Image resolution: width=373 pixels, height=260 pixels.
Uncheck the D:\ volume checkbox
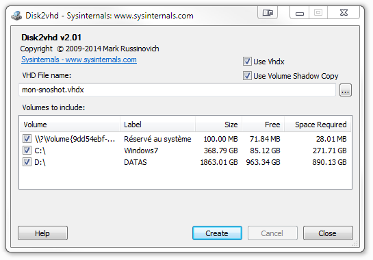(x=27, y=162)
